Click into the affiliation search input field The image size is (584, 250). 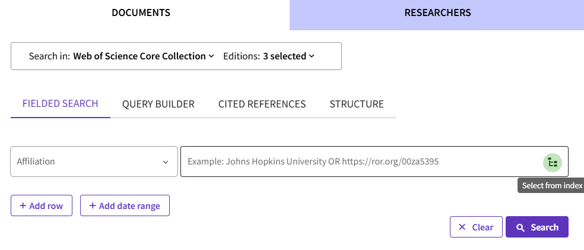click(x=356, y=162)
